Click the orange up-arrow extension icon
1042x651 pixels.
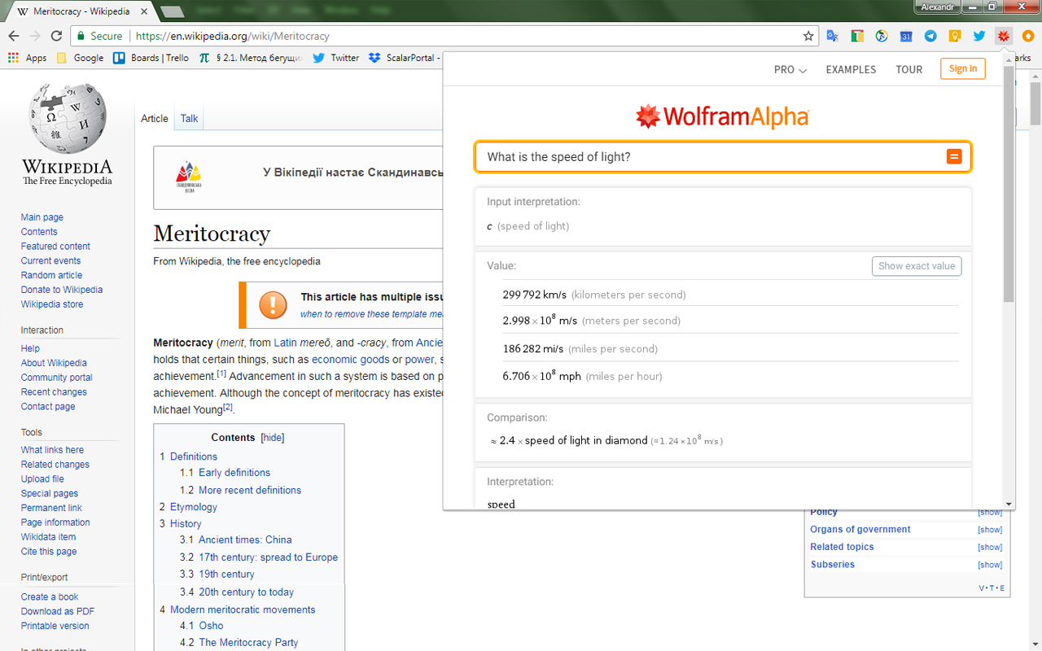[1028, 36]
